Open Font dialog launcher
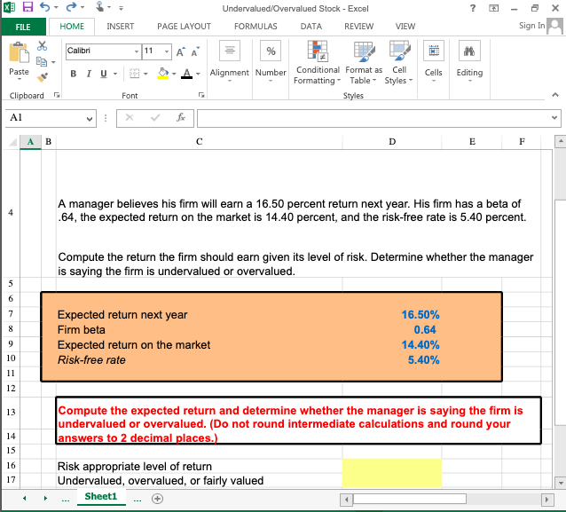 201,95
